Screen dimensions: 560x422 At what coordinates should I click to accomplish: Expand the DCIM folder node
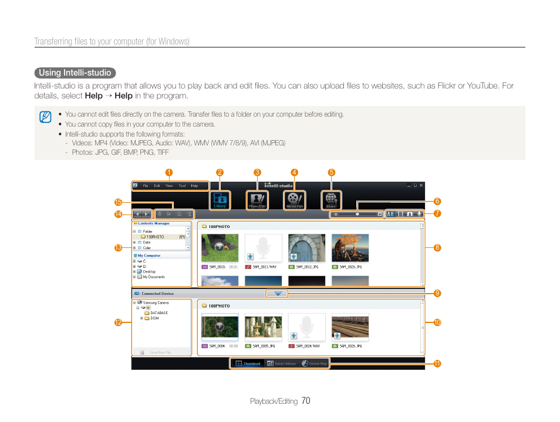coord(141,318)
